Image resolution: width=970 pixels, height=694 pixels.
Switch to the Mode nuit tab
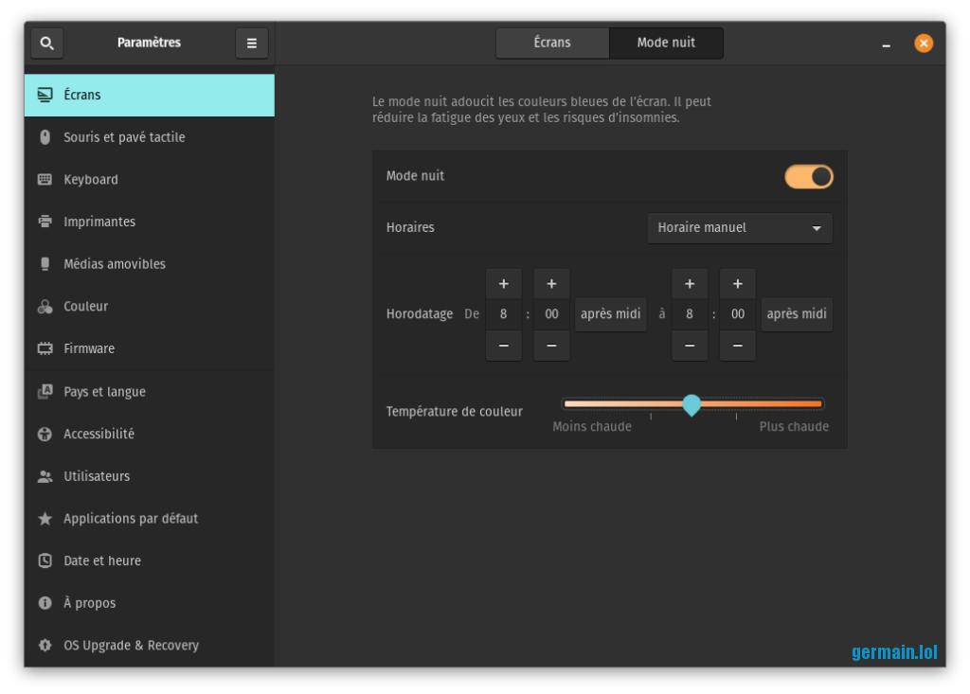point(666,43)
